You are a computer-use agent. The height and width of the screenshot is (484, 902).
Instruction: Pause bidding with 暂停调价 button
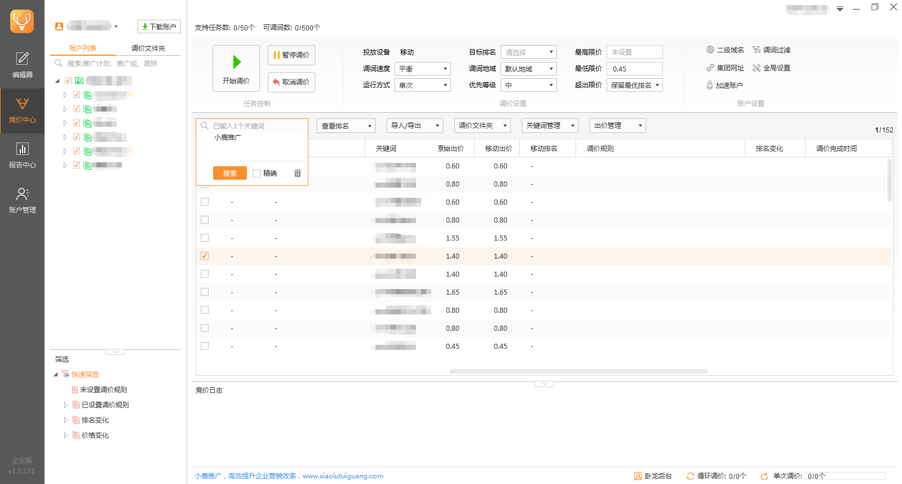click(291, 55)
